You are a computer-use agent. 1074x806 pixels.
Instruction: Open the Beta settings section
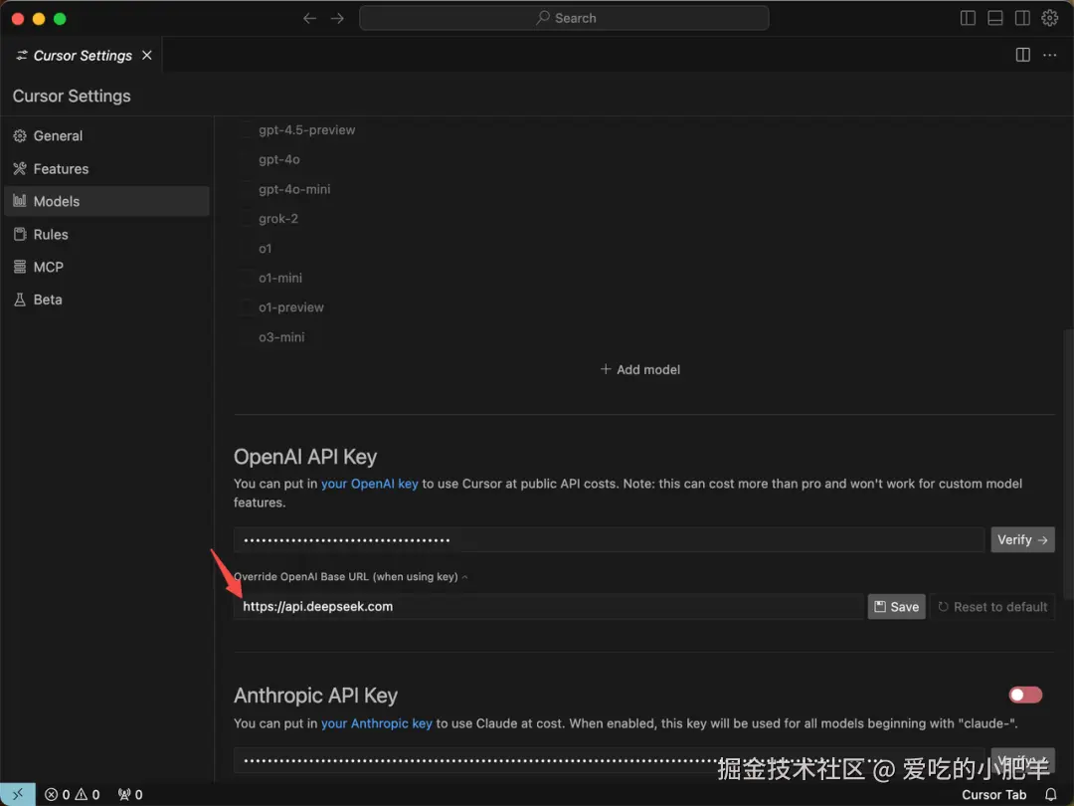tap(106, 300)
